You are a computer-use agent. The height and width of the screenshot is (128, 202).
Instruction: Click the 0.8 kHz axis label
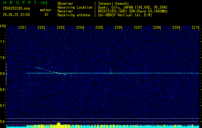[3, 90]
